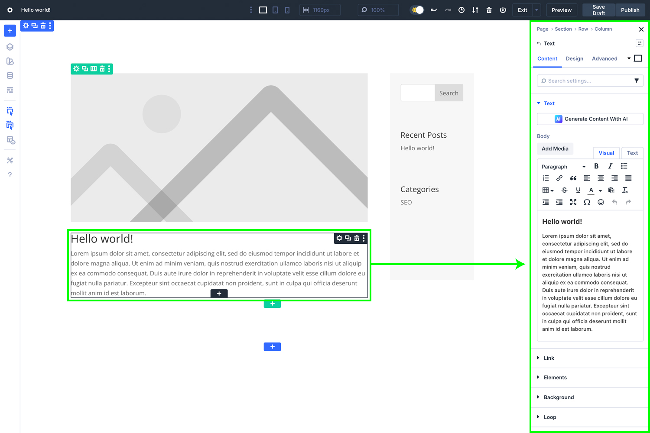650x433 pixels.
Task: Toggle the light/dark mode switch
Action: 416,10
